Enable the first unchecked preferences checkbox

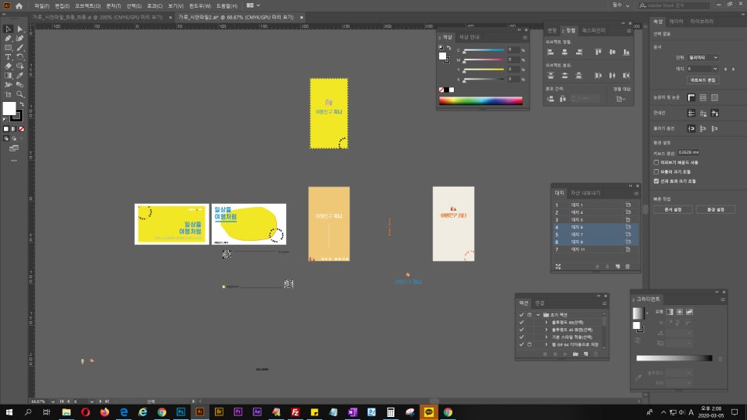(x=657, y=162)
